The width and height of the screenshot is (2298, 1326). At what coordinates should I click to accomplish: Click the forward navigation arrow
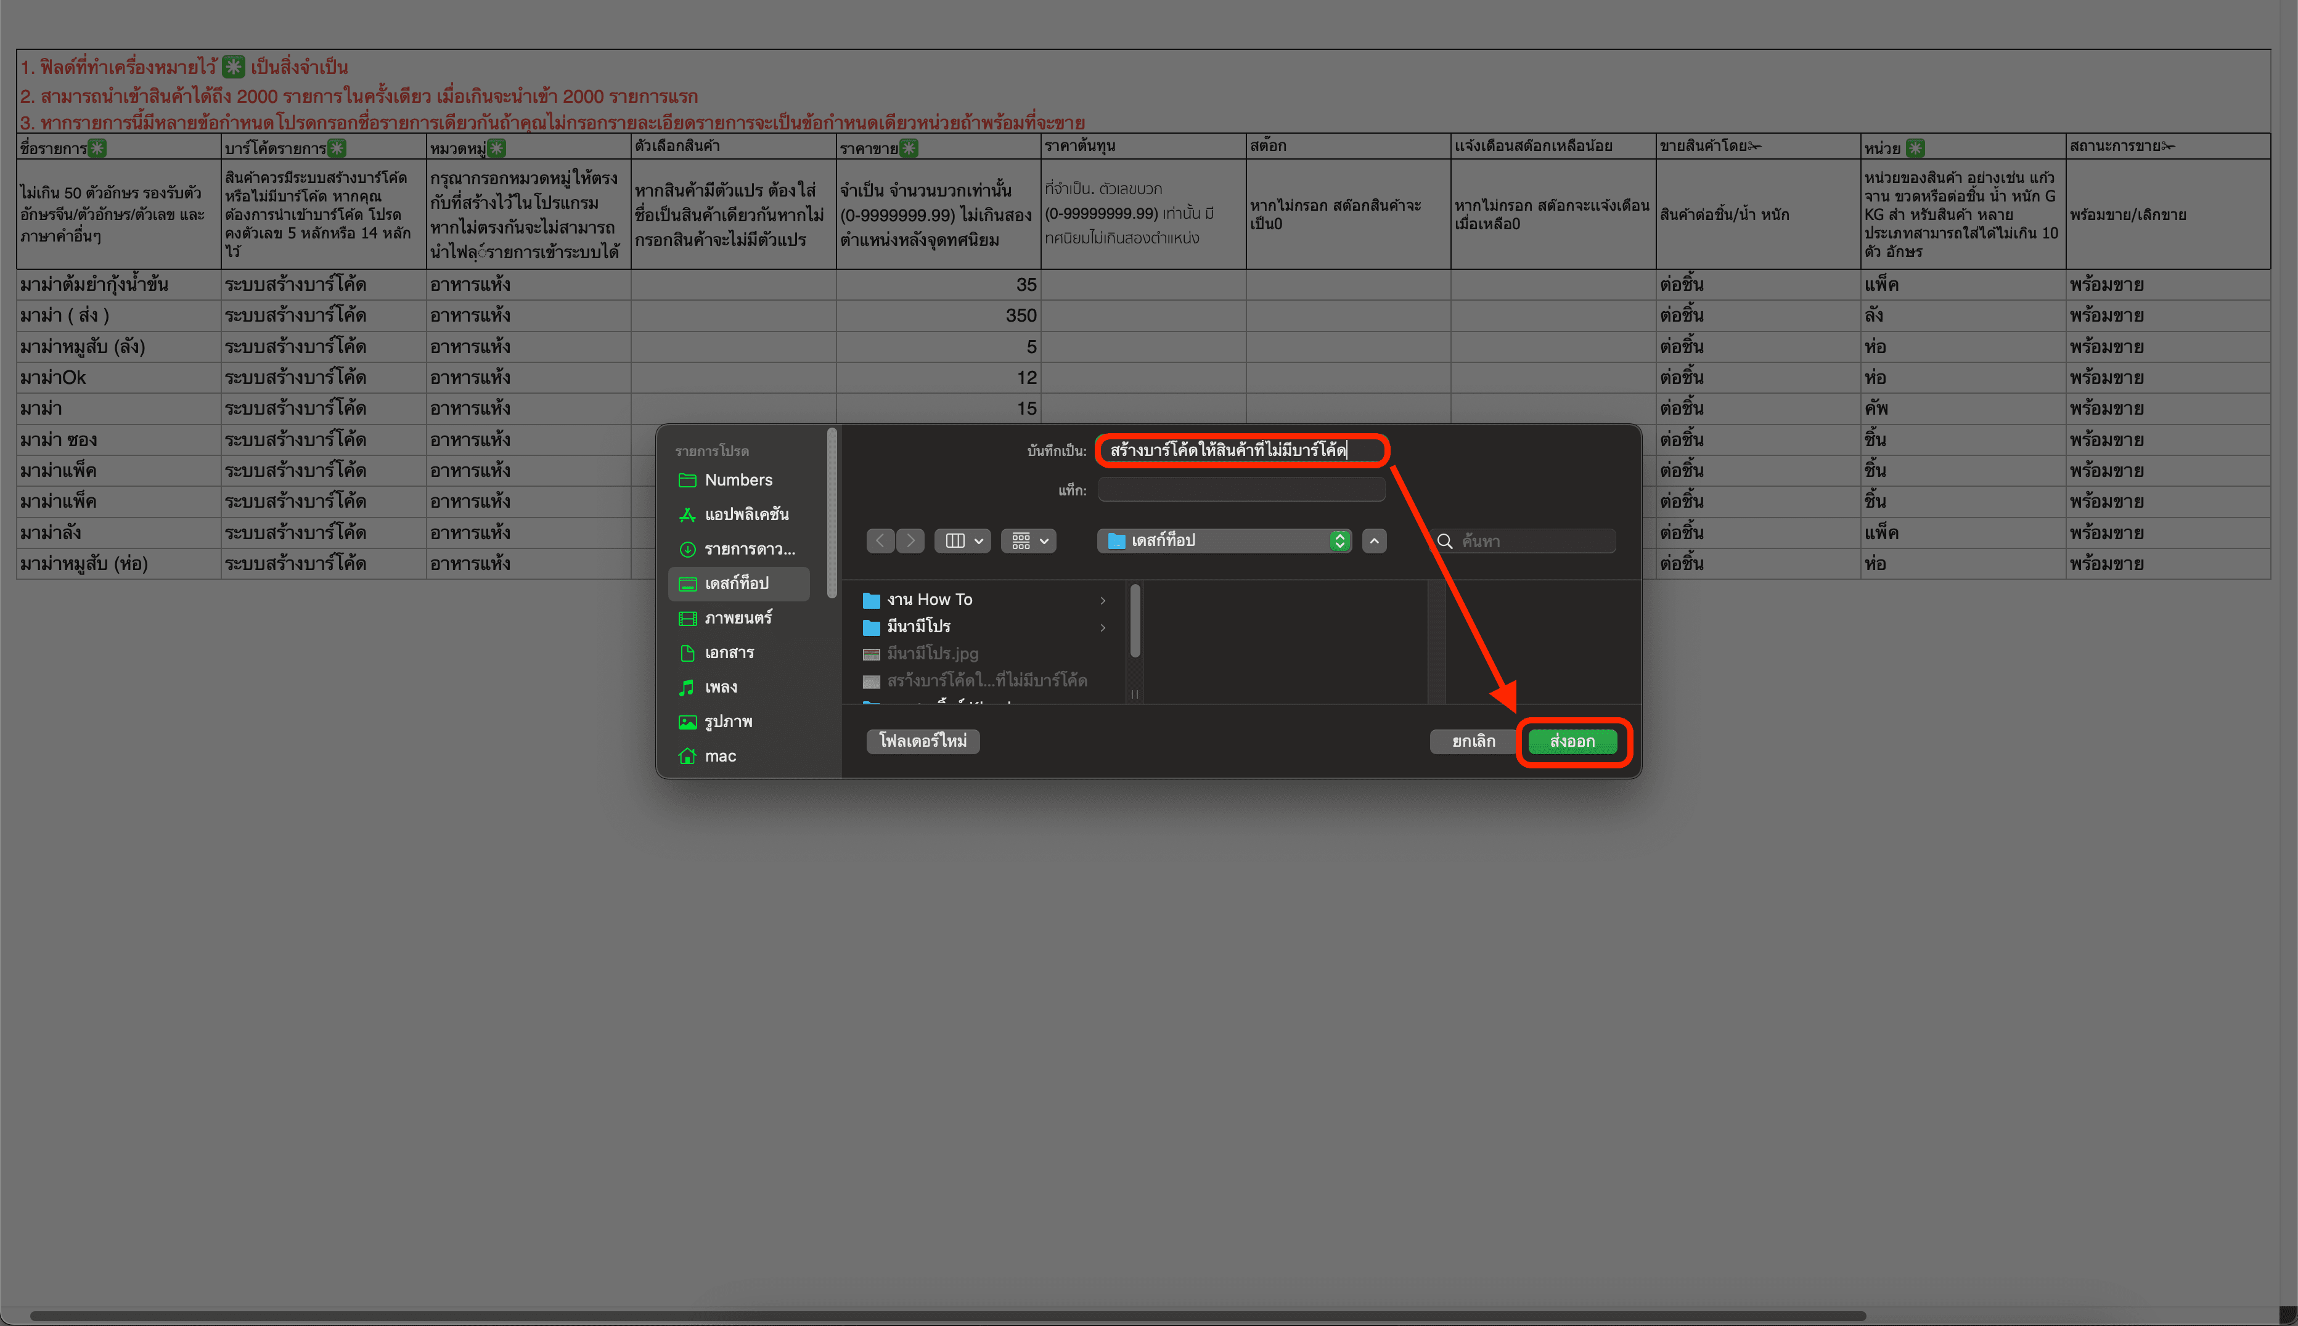(911, 541)
